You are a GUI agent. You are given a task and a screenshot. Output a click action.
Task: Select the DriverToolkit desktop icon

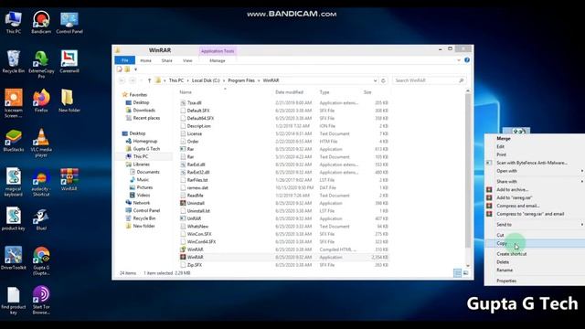[14, 259]
